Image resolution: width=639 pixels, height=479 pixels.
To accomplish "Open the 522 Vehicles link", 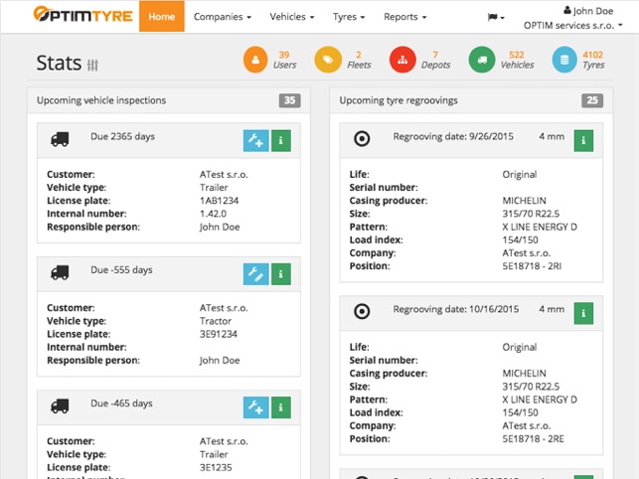I will click(x=517, y=60).
